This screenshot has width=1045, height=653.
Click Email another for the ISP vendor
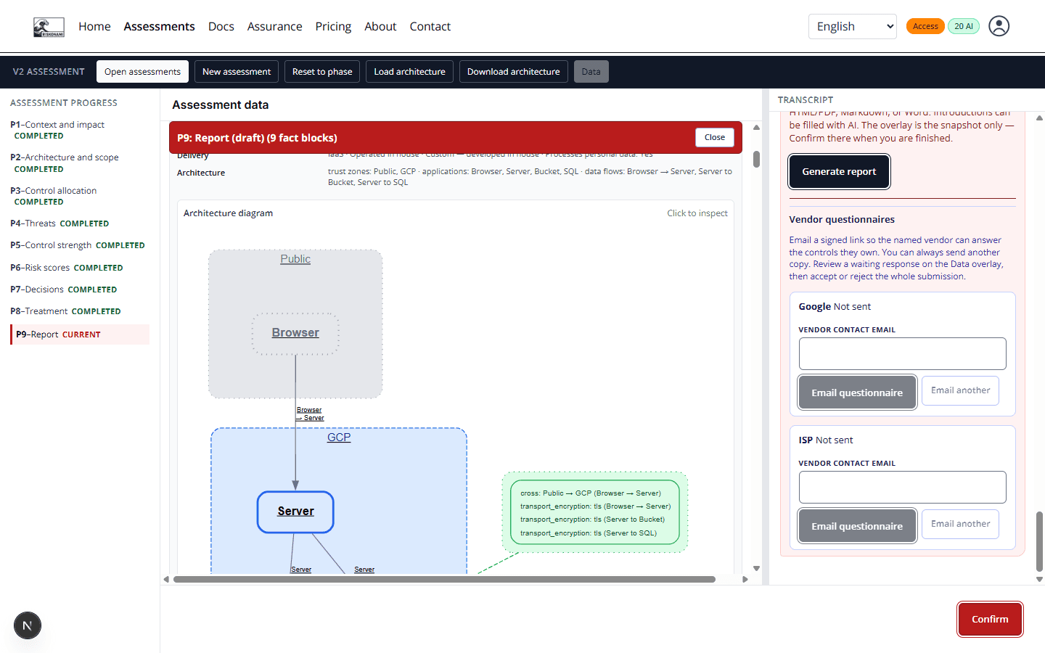click(960, 524)
